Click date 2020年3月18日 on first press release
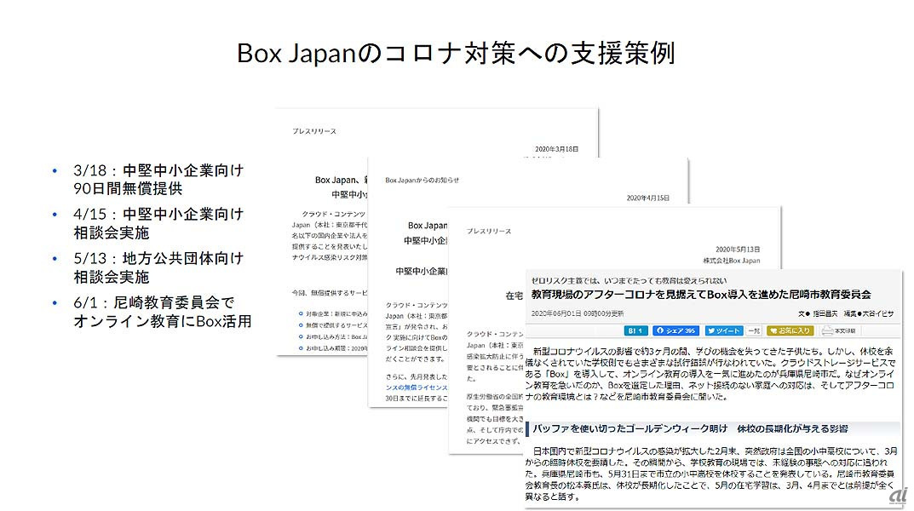914x511 pixels. [557, 149]
